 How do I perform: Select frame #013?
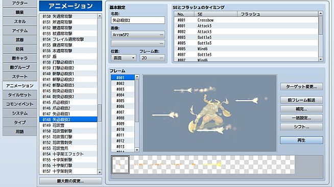(x=123, y=147)
